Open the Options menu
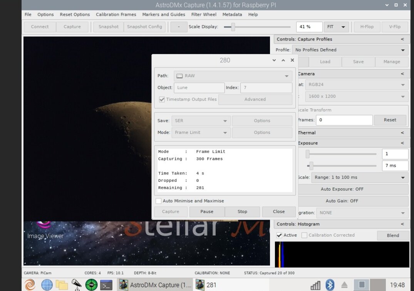This screenshot has width=414, height=291. [x=45, y=15]
